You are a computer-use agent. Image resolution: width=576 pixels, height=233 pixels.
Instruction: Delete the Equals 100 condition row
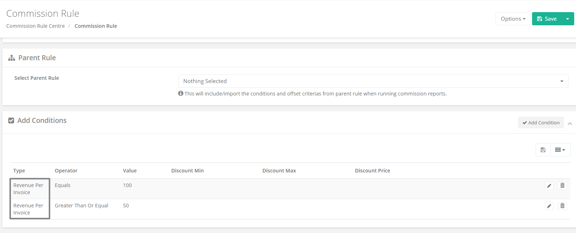pyautogui.click(x=562, y=186)
